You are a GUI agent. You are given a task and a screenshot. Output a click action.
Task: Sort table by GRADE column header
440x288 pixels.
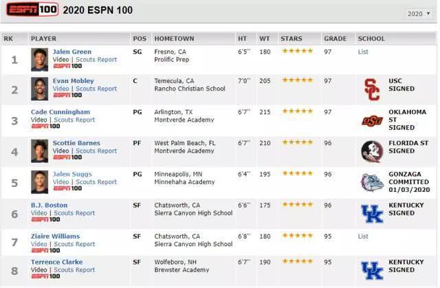[x=335, y=38]
